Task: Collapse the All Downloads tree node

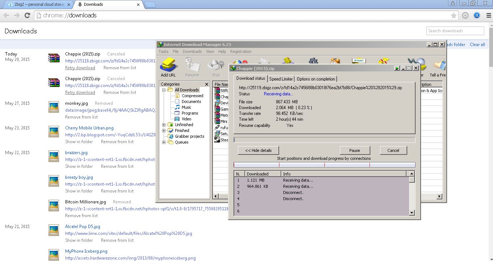Action: (164, 90)
